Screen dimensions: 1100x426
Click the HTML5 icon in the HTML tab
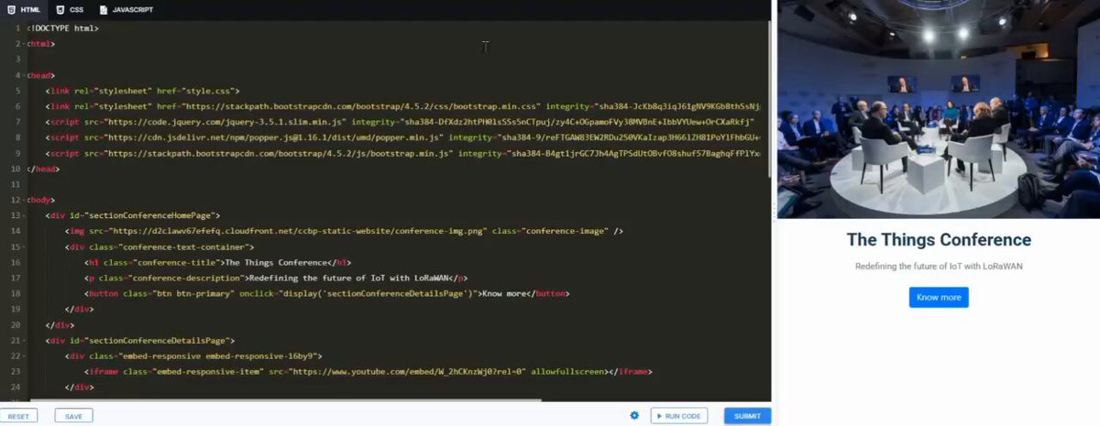[10, 9]
